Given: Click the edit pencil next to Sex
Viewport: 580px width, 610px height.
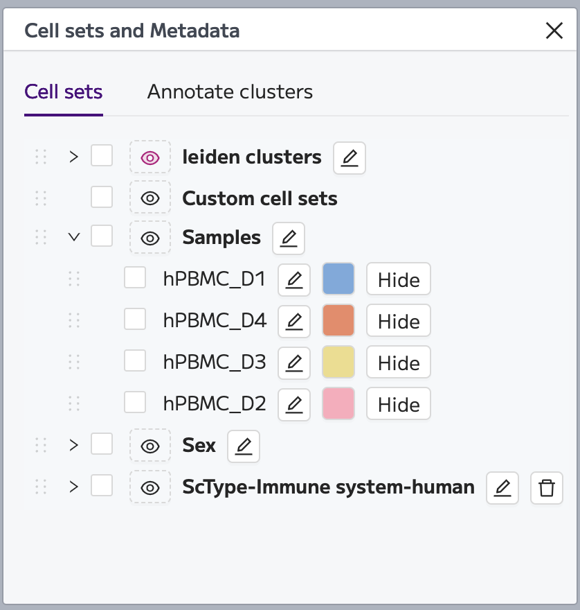Looking at the screenshot, I should pos(244,446).
